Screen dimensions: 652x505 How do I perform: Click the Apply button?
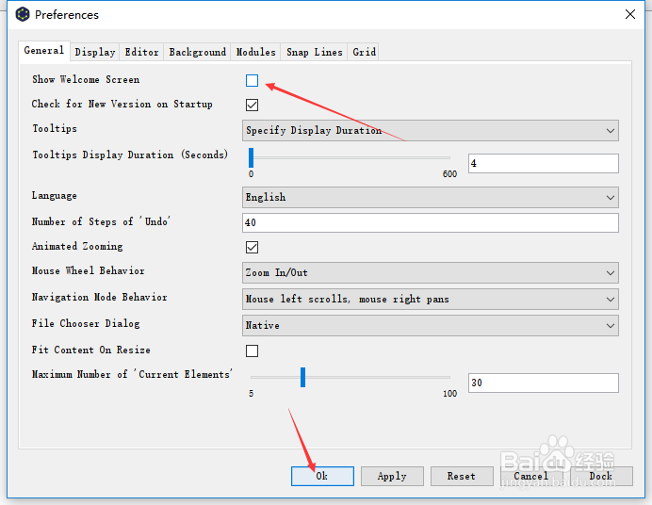[392, 476]
